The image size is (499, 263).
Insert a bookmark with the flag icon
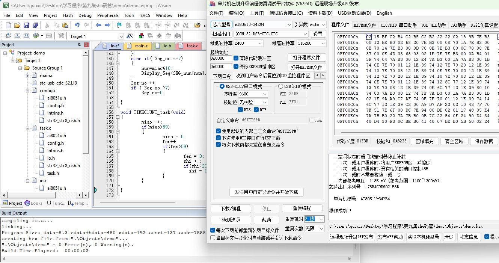(119, 25)
